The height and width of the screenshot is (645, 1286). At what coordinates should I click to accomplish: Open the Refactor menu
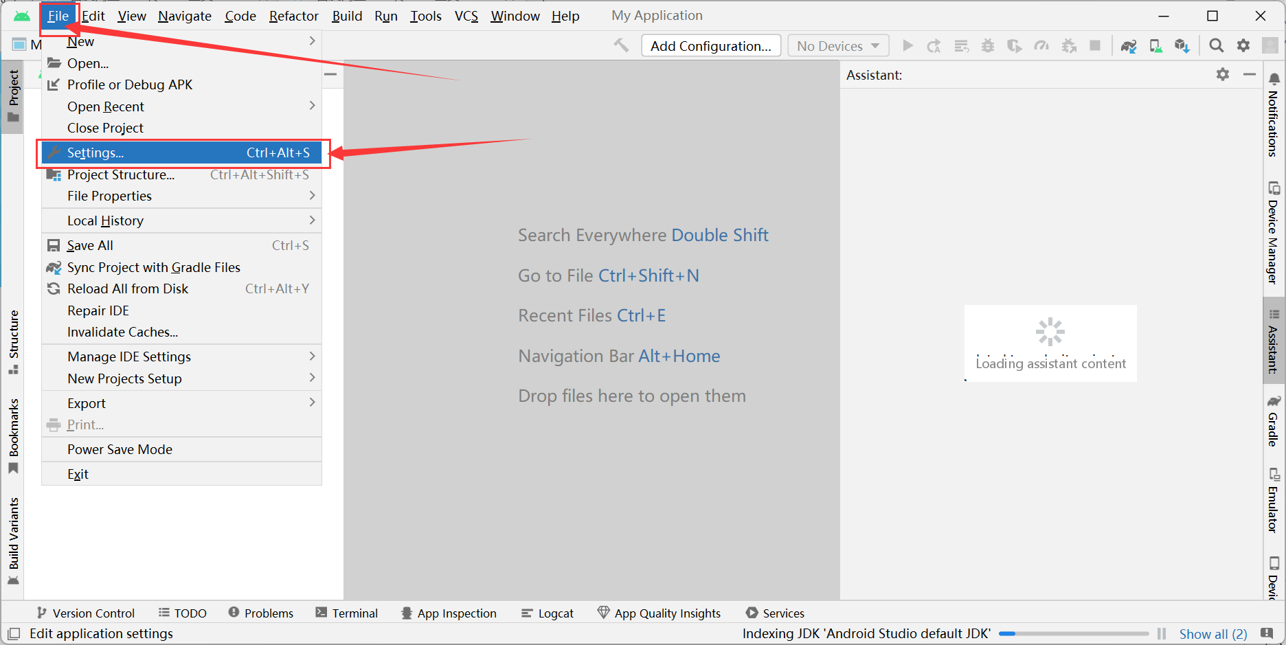coord(293,16)
